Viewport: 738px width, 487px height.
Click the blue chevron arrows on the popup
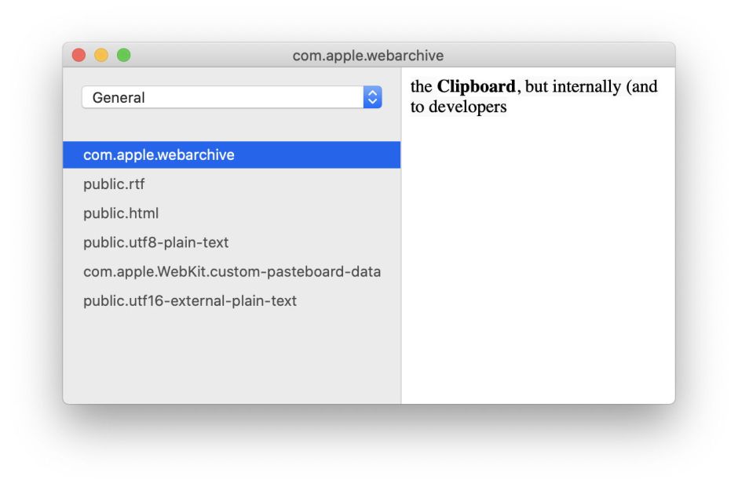373,97
